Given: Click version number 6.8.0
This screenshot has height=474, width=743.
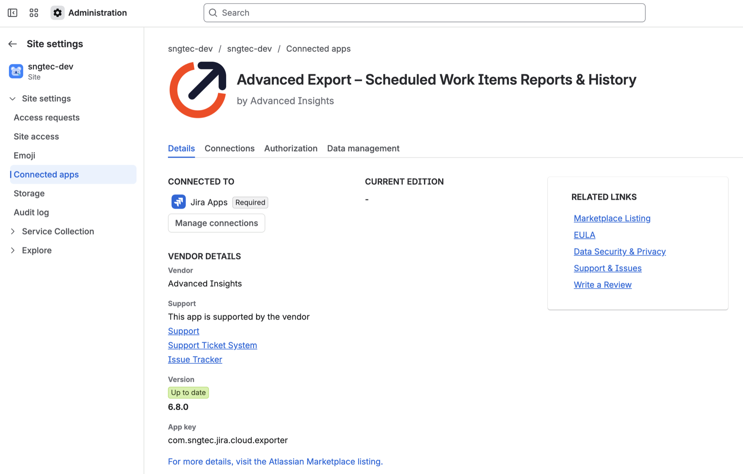Looking at the screenshot, I should click(178, 407).
